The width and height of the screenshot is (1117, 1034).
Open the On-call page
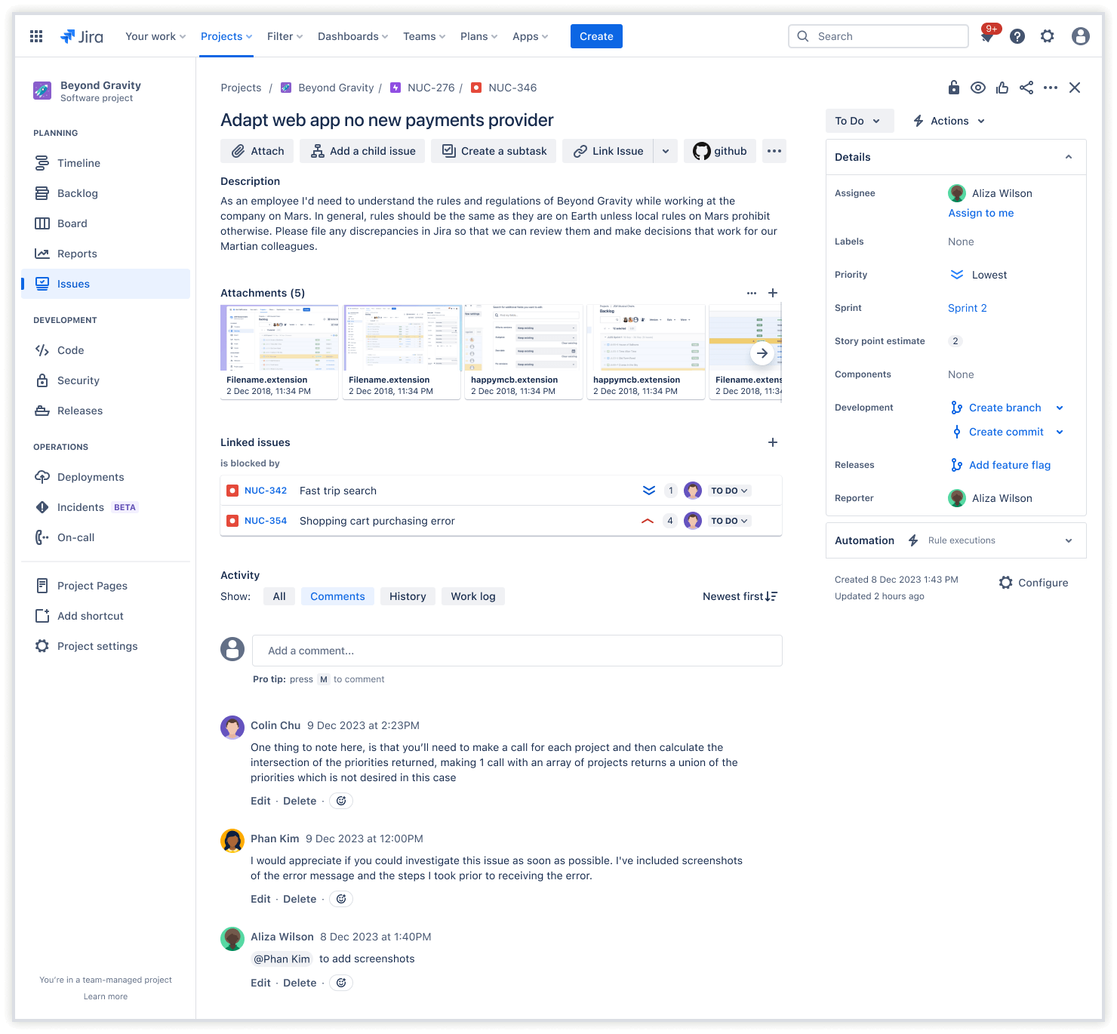(x=75, y=537)
